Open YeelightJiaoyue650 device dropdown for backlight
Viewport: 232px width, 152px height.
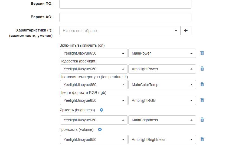click(x=93, y=69)
